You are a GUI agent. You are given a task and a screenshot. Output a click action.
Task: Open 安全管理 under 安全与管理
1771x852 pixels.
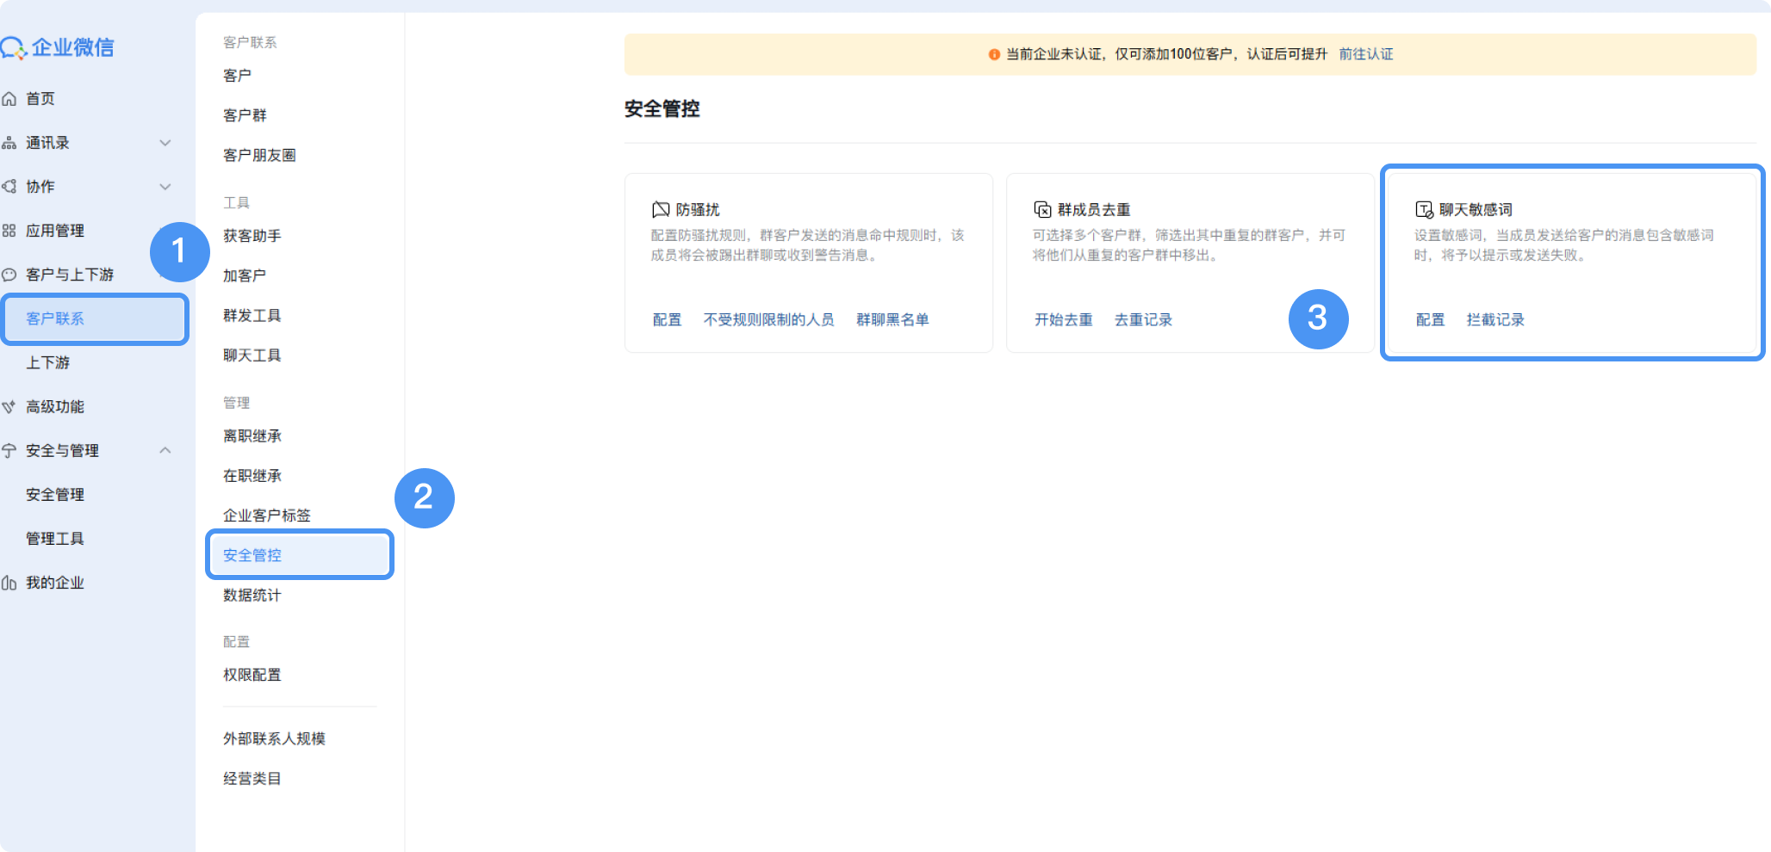[x=55, y=495]
